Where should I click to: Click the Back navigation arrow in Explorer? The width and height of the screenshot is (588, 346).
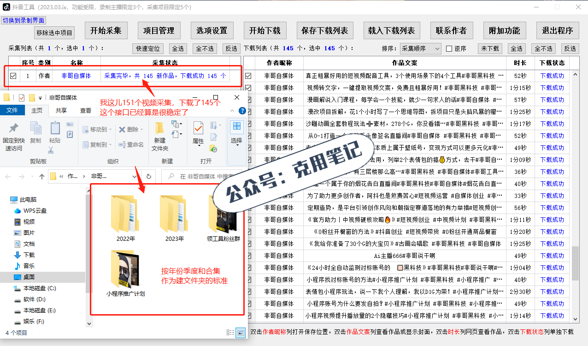pos(9,176)
